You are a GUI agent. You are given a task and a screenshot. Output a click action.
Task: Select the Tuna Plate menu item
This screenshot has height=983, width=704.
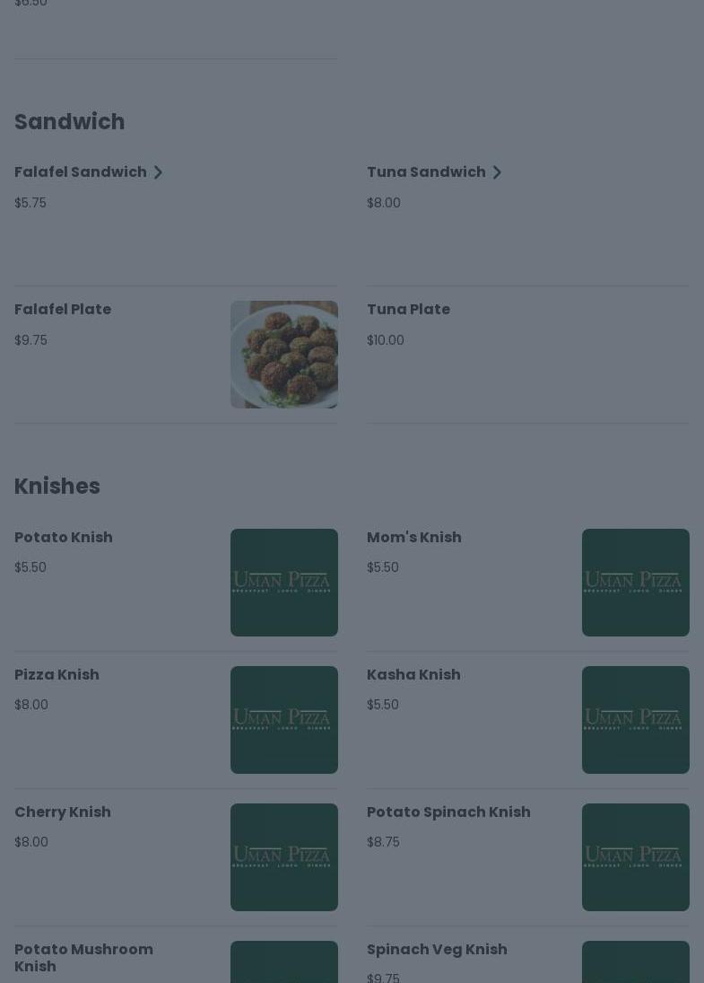click(x=408, y=310)
